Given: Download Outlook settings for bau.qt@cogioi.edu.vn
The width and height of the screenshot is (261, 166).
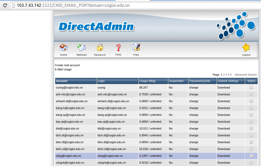Looking at the screenshot, I should pos(223,122).
